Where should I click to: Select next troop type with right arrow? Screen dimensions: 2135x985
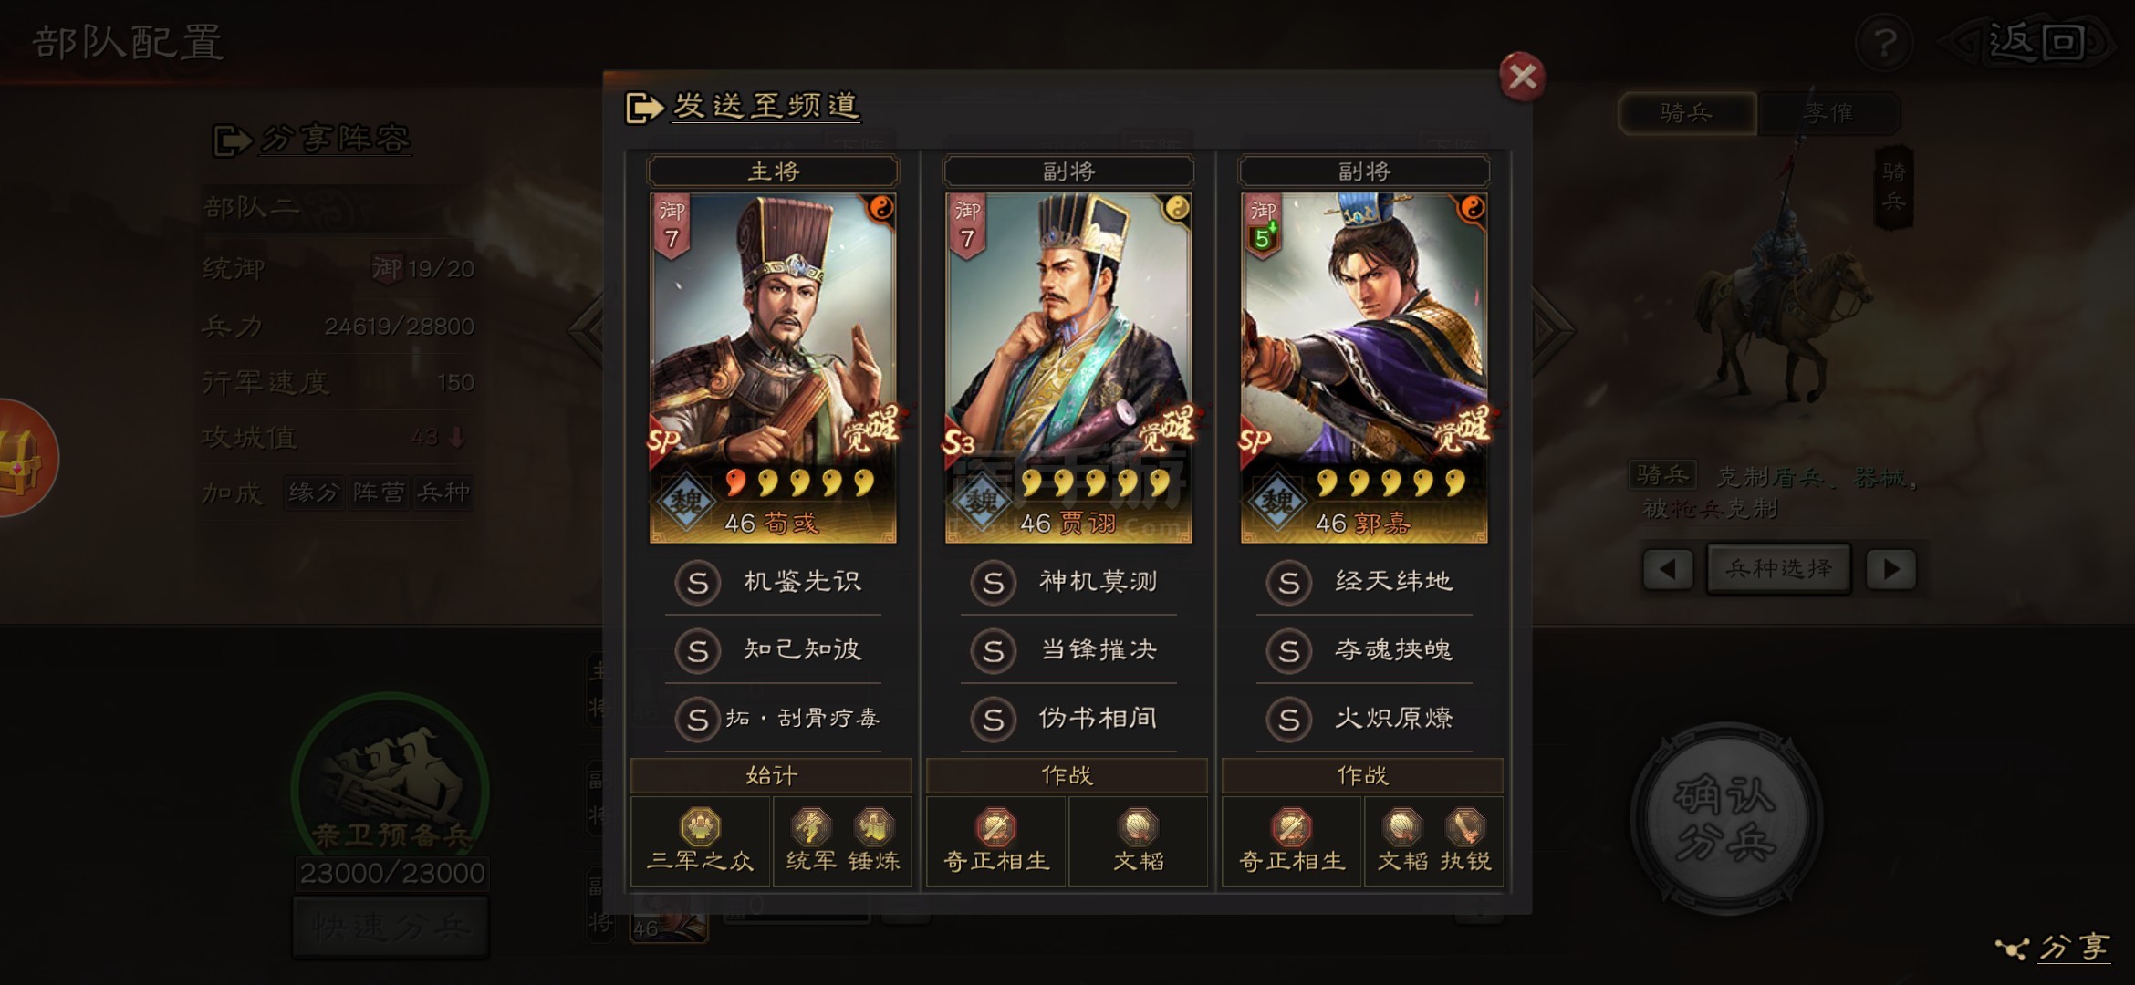click(x=1890, y=570)
